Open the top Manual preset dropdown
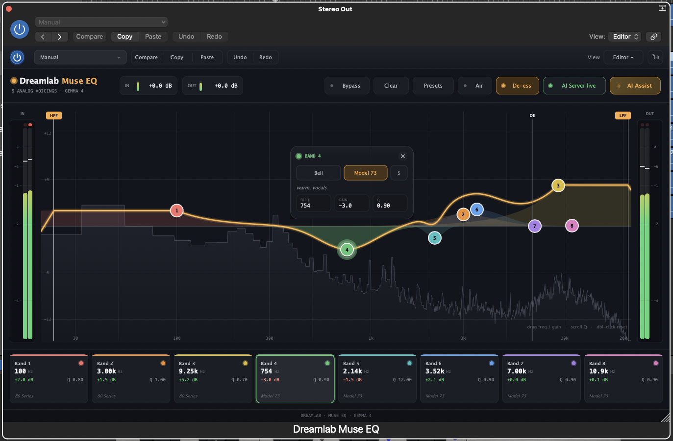This screenshot has width=673, height=441. (101, 22)
